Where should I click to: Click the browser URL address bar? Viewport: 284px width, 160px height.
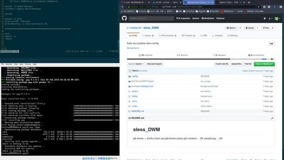(192, 7)
